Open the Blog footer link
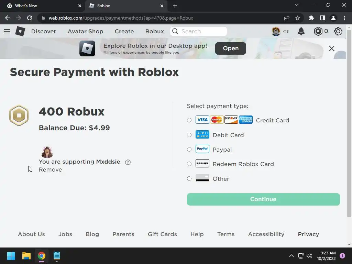This screenshot has width=352, height=264. pos(92,234)
